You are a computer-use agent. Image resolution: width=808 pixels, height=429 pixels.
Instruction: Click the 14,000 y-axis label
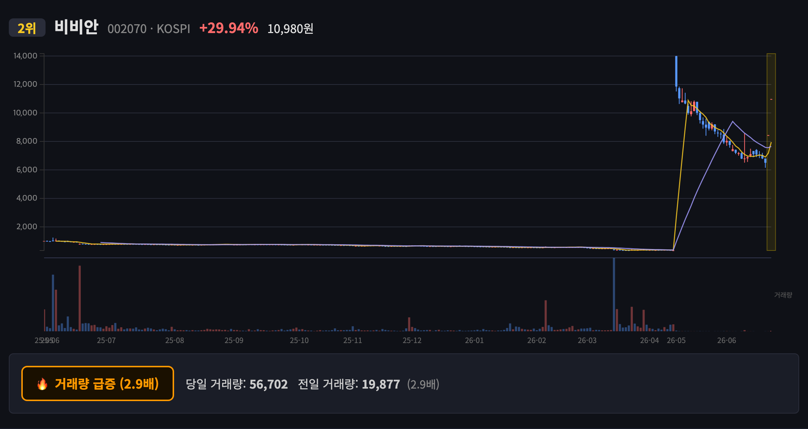pos(25,56)
